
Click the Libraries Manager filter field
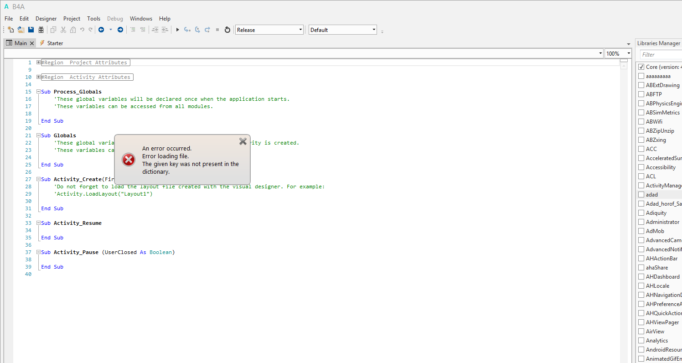click(661, 55)
